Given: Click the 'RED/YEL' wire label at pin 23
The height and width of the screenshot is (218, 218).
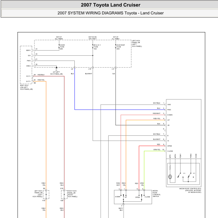Looking at the screenshot, I should pyautogui.click(x=41, y=80).
